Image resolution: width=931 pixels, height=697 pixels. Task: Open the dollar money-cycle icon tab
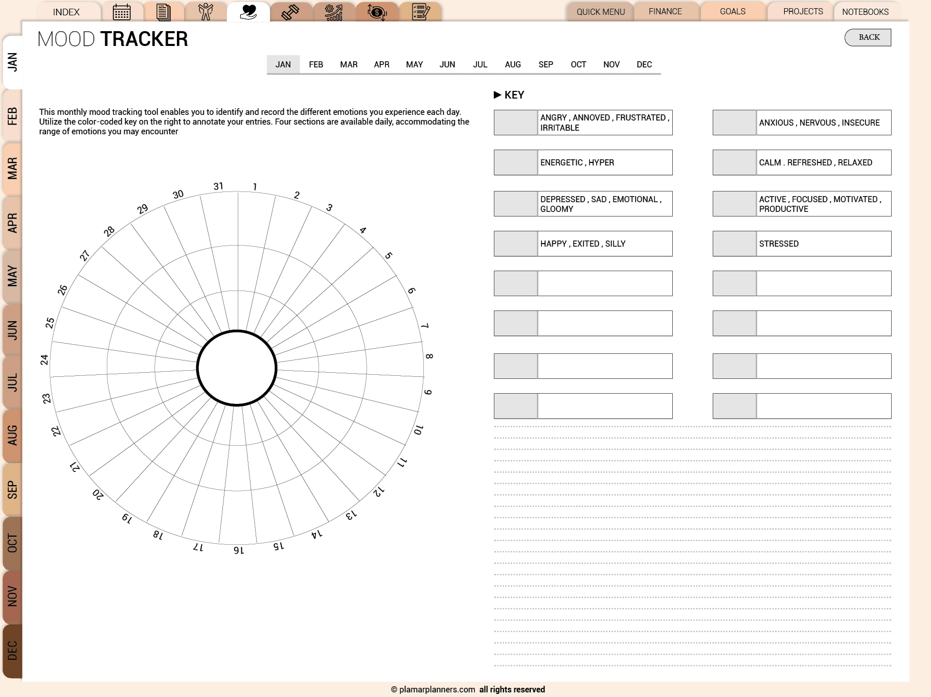(377, 12)
